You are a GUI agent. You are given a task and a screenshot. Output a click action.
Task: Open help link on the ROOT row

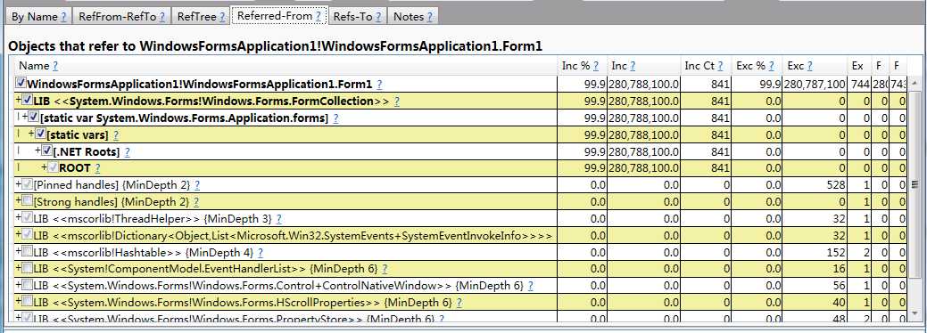tap(97, 169)
